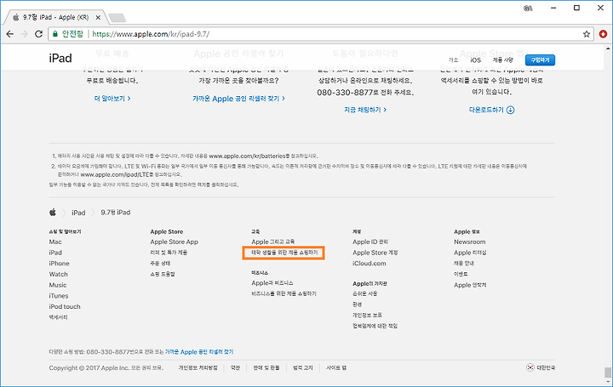Click the www.apple.com/kr/batteries footnote link
613x387 pixels.
(247, 156)
